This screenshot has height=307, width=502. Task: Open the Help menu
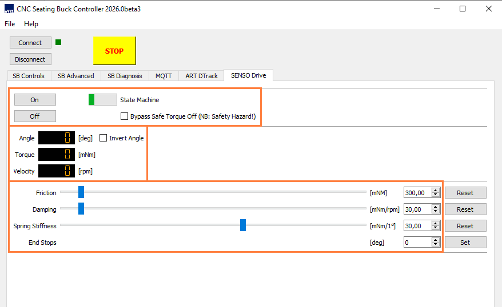[31, 24]
